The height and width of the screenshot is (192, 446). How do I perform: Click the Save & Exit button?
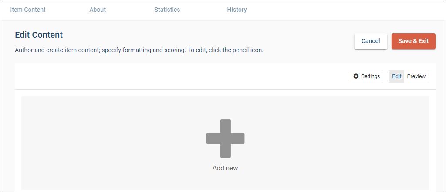click(413, 41)
